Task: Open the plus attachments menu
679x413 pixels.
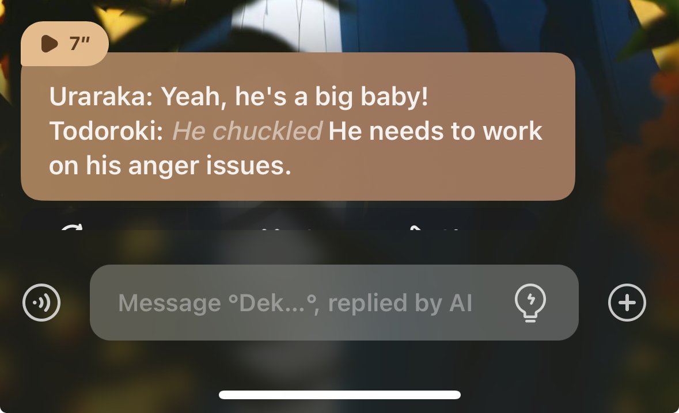Action: pos(627,303)
